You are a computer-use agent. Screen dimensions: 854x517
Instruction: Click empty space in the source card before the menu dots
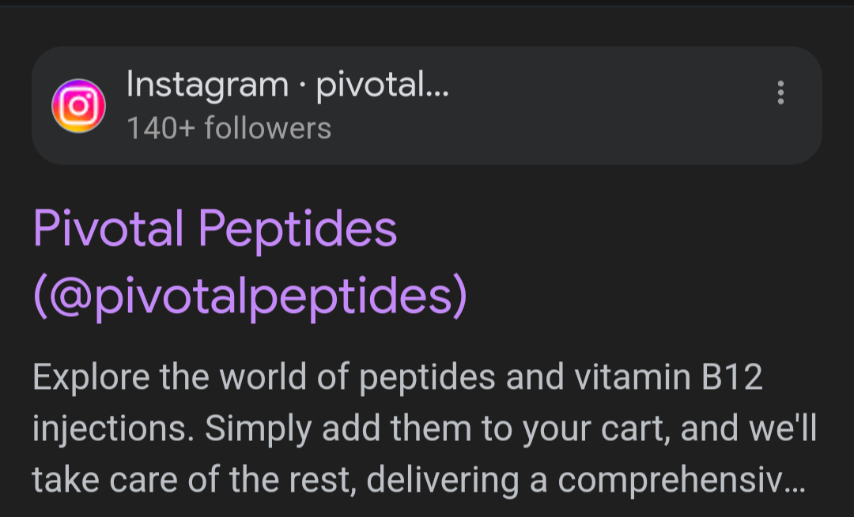[610, 106]
